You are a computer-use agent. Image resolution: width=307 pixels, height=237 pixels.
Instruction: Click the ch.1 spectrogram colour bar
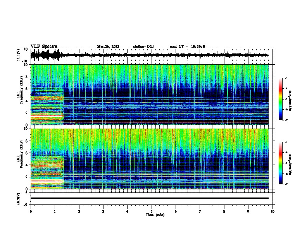coord(281,99)
